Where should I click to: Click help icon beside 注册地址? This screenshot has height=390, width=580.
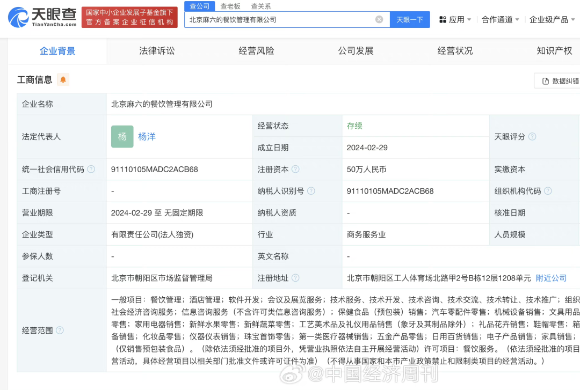click(295, 278)
